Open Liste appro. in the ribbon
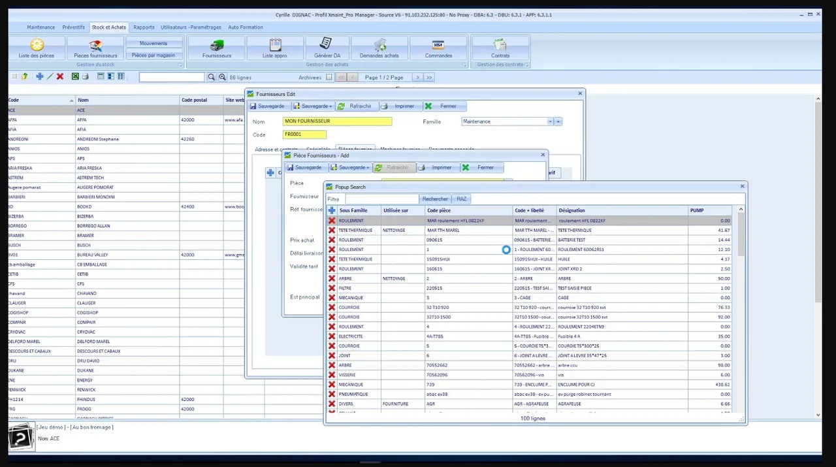Screen dimensions: 836x467 point(275,48)
